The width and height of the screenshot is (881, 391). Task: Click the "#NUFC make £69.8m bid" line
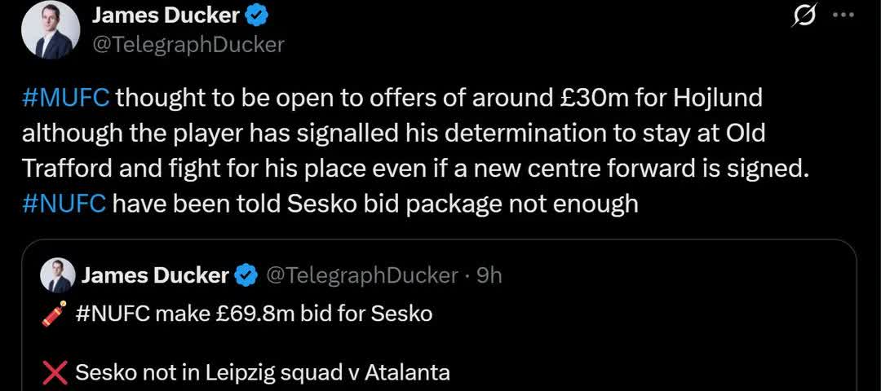253,314
